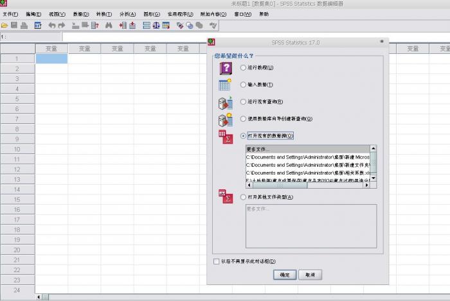Click the Save disk icon in toolbar
Viewport: 450px width, 301px height.
click(x=14, y=25)
